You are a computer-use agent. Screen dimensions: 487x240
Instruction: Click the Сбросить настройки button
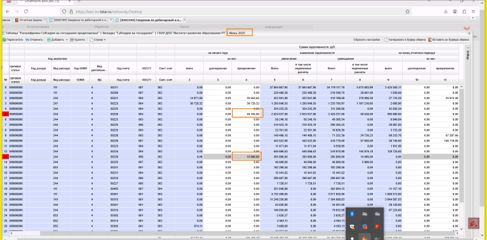tap(367, 40)
